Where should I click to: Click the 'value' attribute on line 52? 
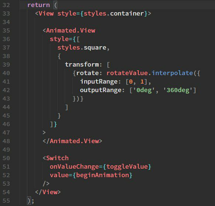point(59,175)
